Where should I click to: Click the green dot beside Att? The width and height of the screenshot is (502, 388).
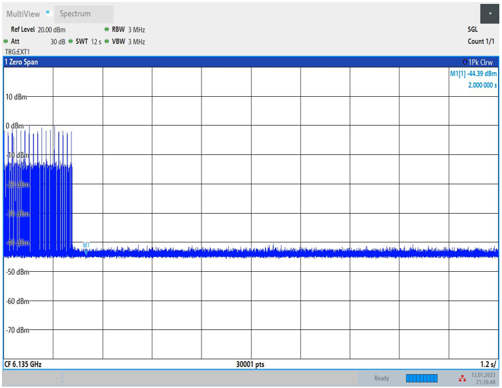tap(6, 41)
